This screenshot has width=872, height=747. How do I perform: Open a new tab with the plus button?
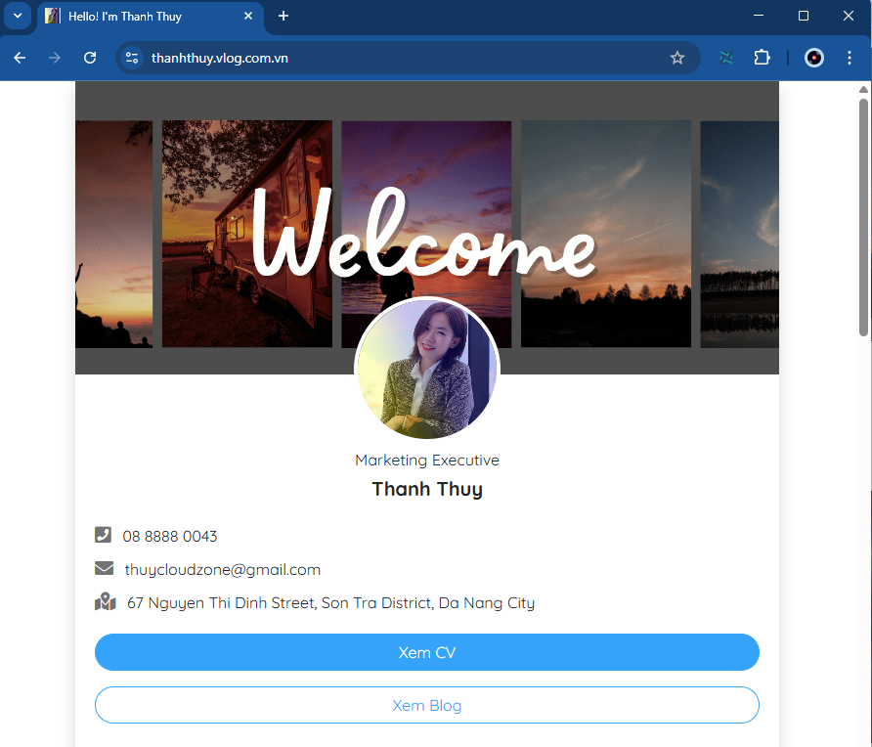point(283,17)
